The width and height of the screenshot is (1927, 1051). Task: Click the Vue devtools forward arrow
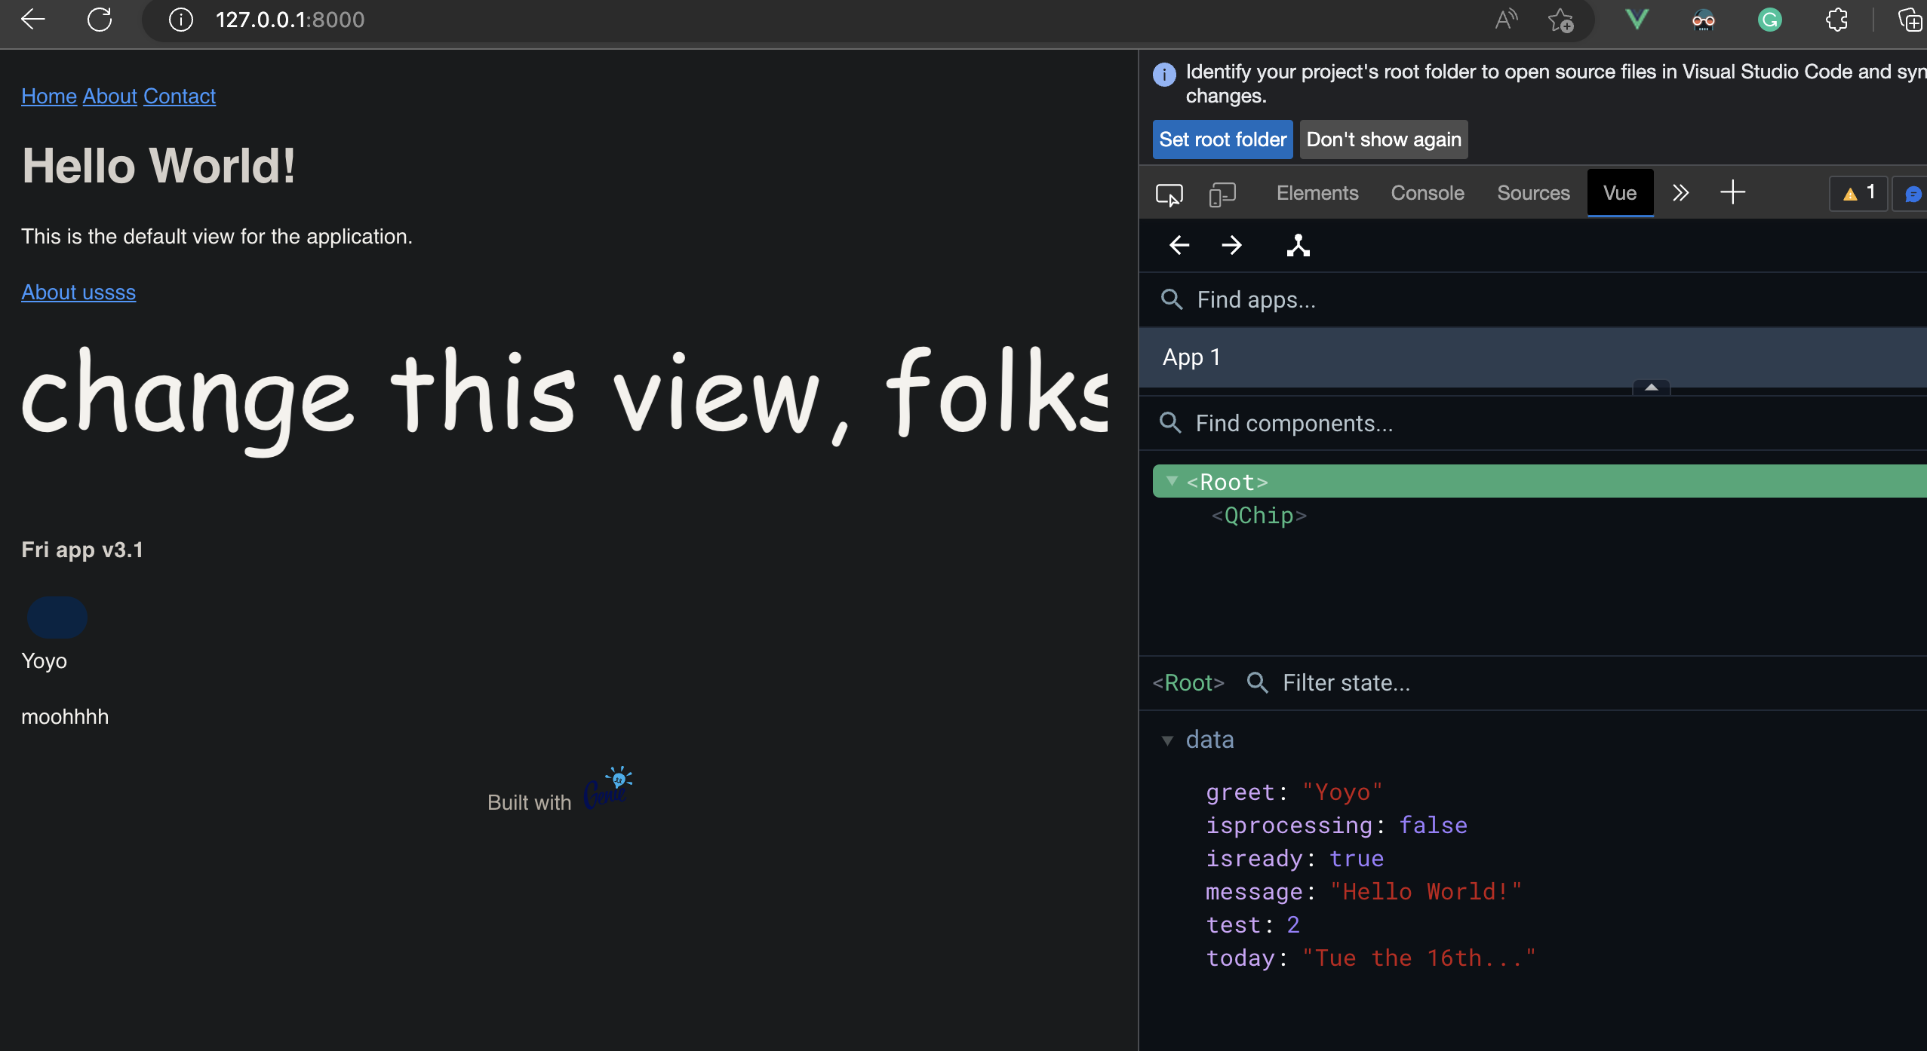point(1231,245)
